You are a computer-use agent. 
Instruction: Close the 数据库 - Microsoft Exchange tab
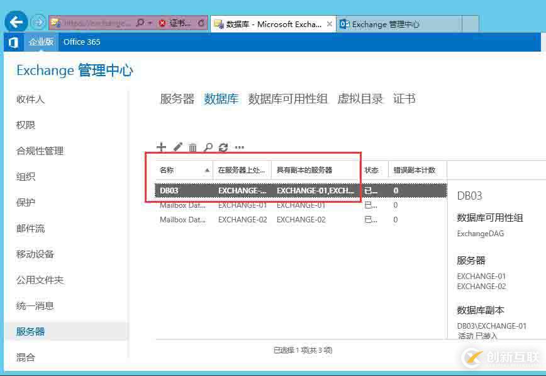tap(330, 24)
